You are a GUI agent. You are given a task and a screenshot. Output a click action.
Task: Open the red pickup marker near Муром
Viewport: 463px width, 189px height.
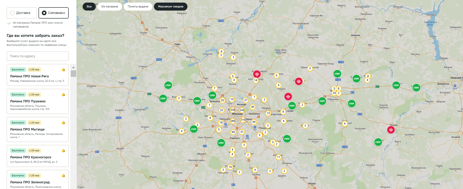coord(391,130)
